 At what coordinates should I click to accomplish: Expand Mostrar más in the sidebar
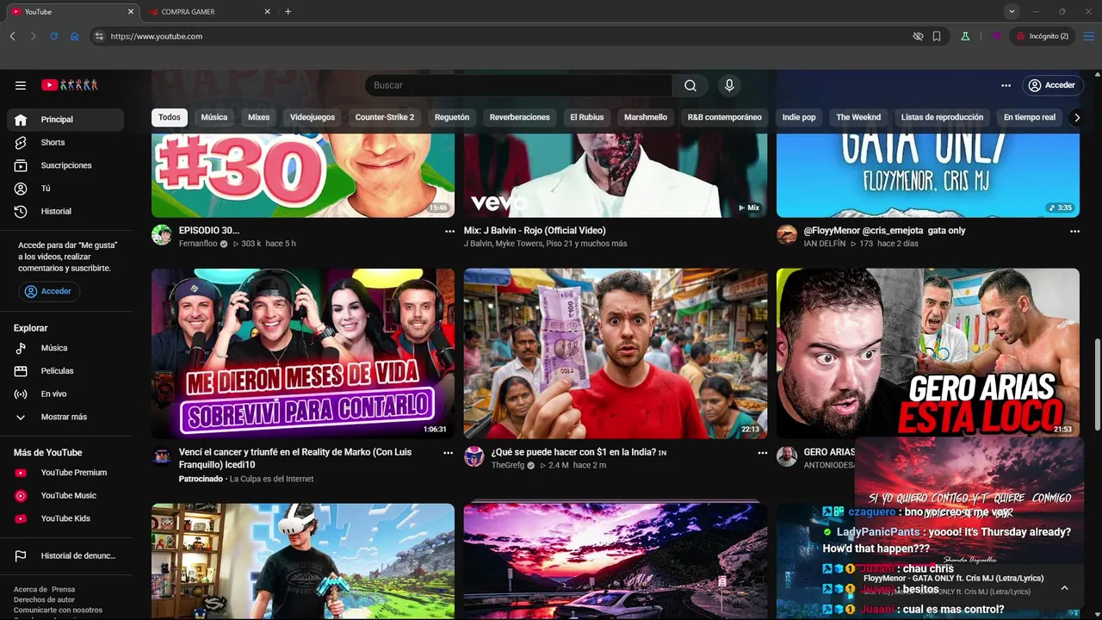click(65, 417)
